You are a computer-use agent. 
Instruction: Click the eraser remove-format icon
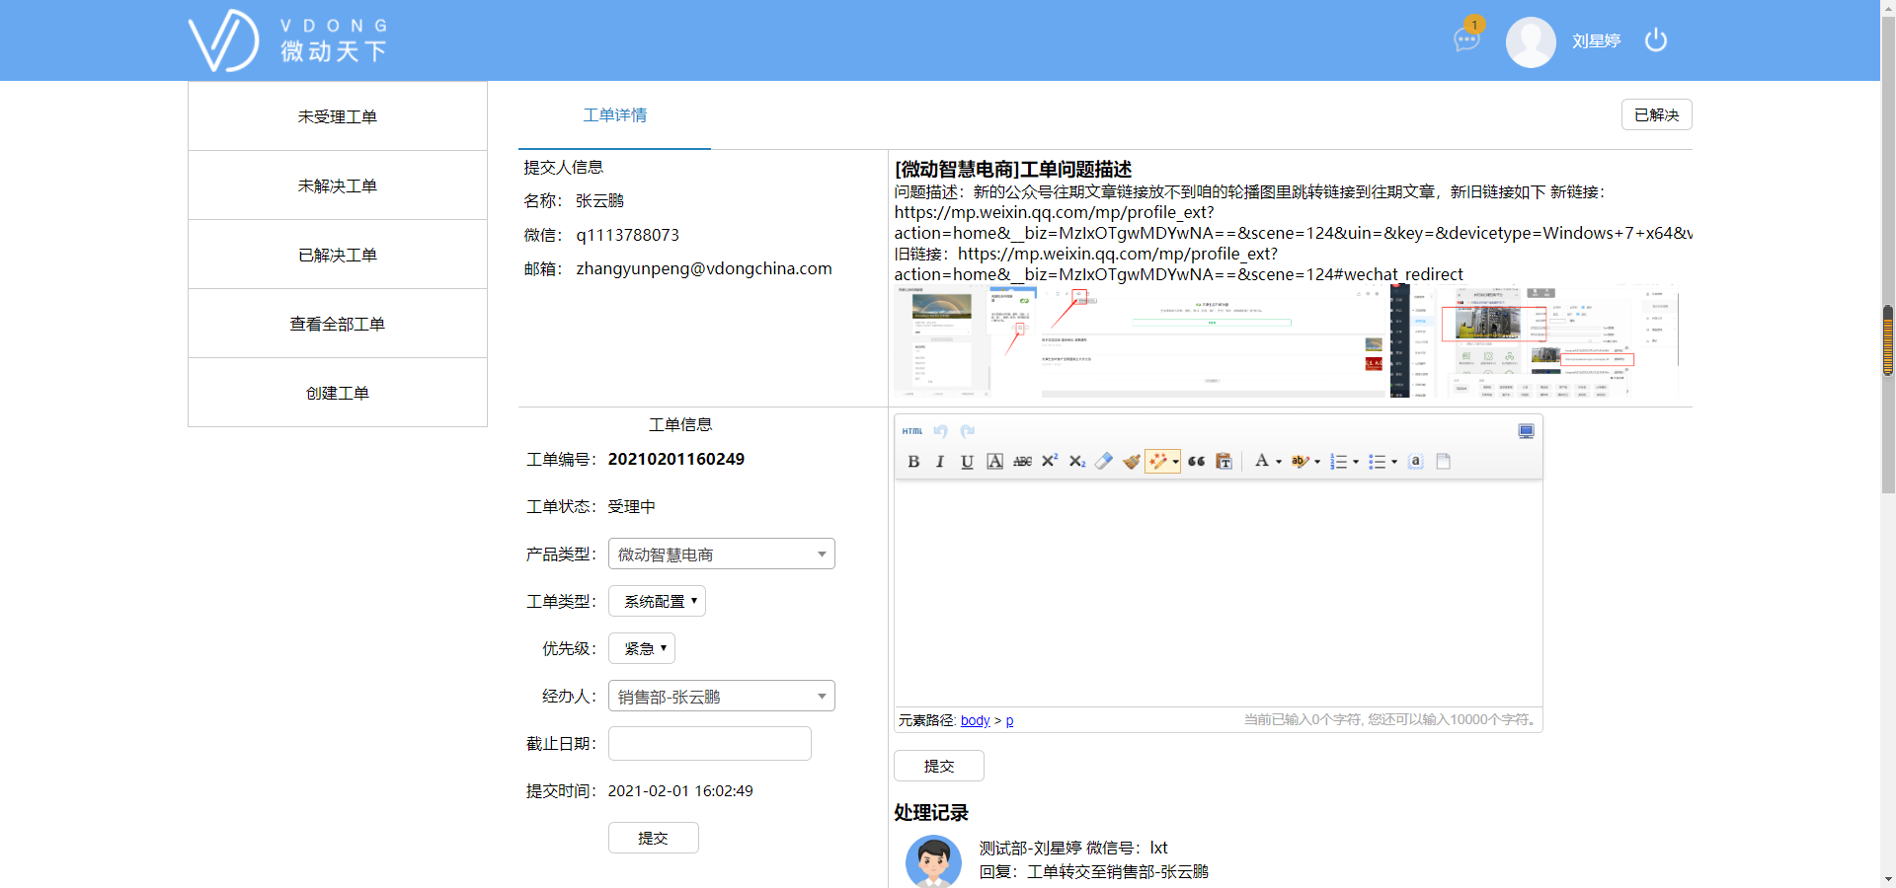coord(1104,461)
